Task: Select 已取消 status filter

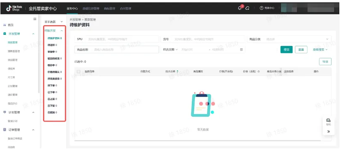Action: pyautogui.click(x=52, y=112)
